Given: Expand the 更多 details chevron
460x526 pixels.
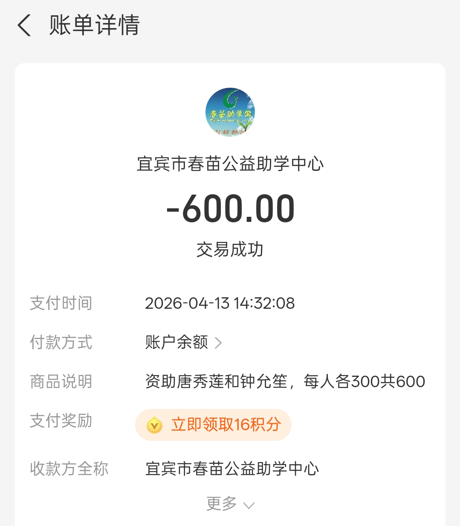Looking at the screenshot, I should point(249,505).
